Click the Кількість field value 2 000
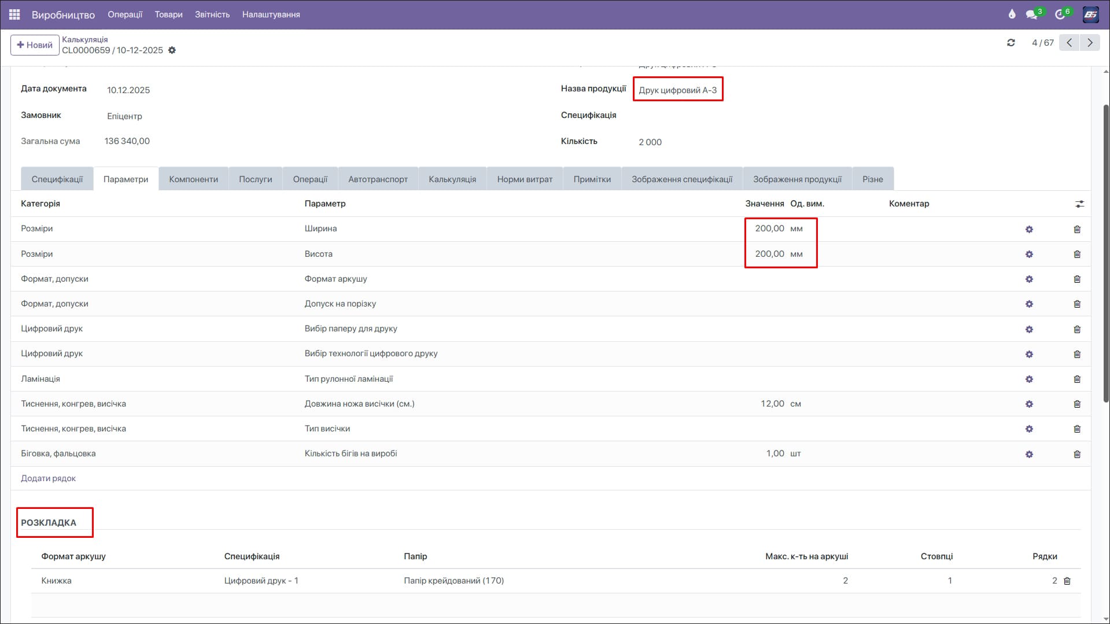The image size is (1110, 624). [x=650, y=142]
